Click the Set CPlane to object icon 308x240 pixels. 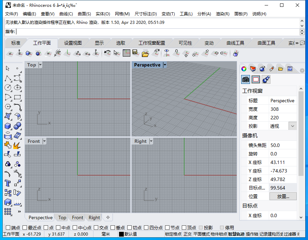pos(29,53)
